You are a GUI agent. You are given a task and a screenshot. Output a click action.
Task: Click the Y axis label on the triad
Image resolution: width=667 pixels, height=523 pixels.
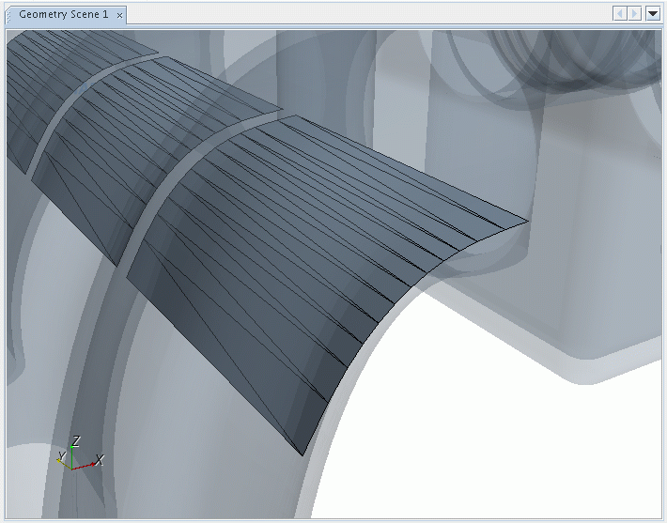tap(61, 456)
